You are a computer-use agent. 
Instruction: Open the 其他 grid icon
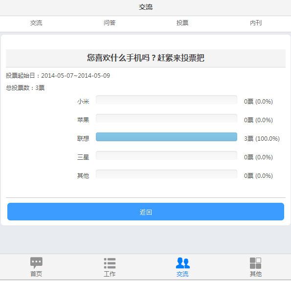256,263
